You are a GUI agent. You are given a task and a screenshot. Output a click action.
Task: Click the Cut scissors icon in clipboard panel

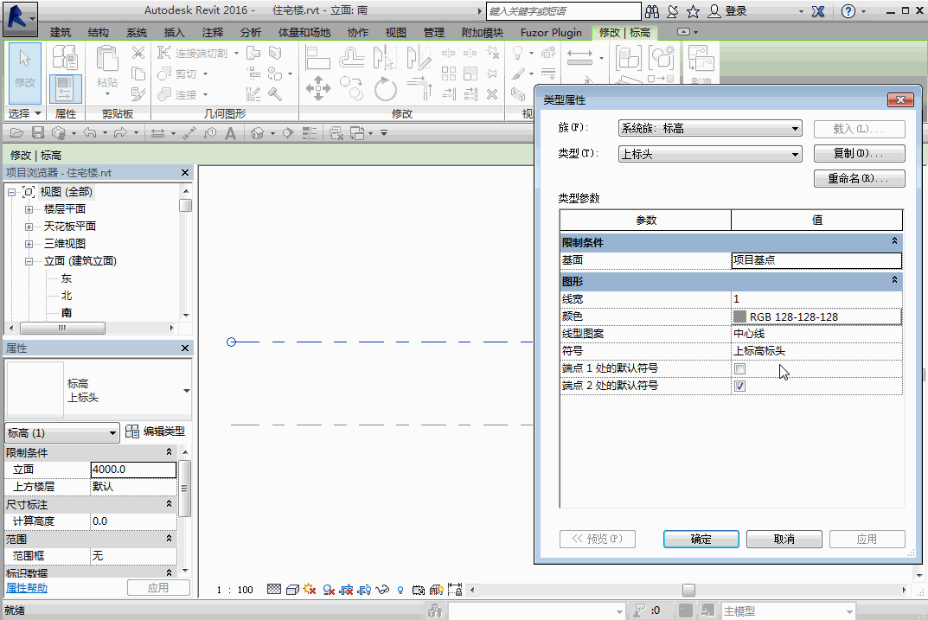point(138,53)
